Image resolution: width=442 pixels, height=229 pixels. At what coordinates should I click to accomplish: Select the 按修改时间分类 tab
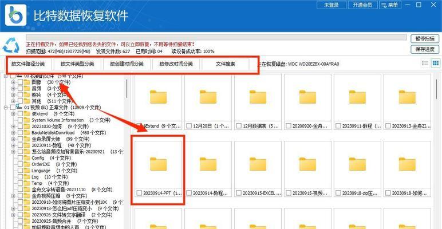click(x=176, y=64)
